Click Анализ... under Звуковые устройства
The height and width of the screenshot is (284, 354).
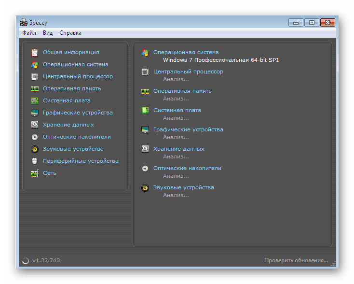coord(176,195)
